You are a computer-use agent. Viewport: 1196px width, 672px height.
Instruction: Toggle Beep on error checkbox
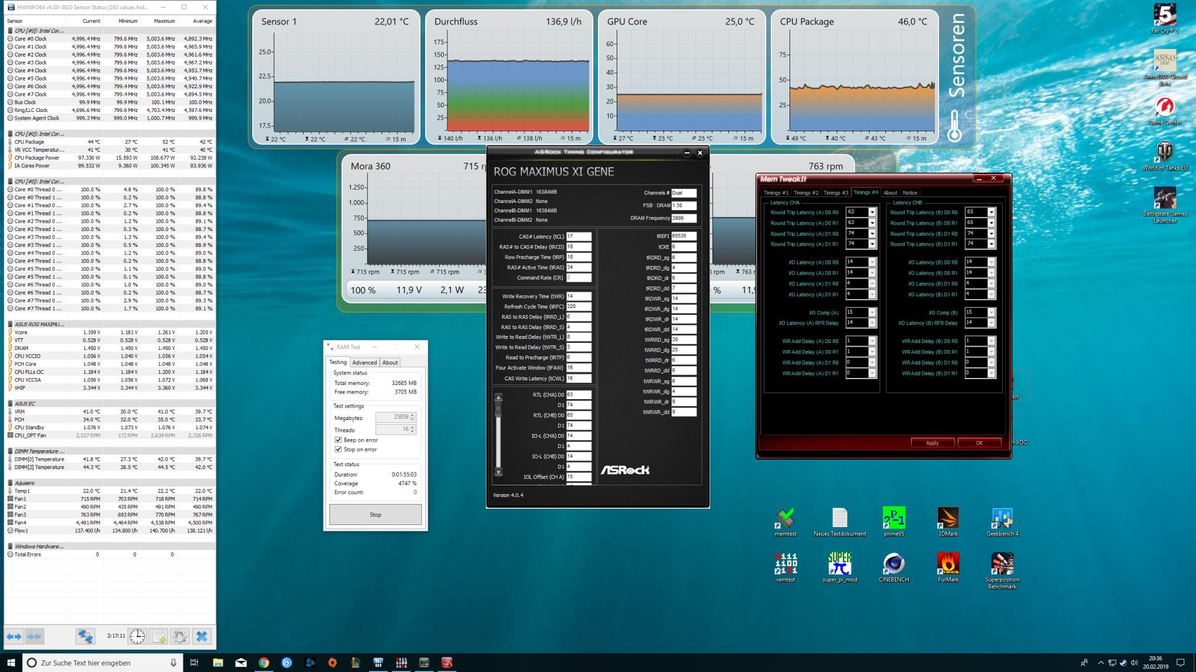pos(338,440)
